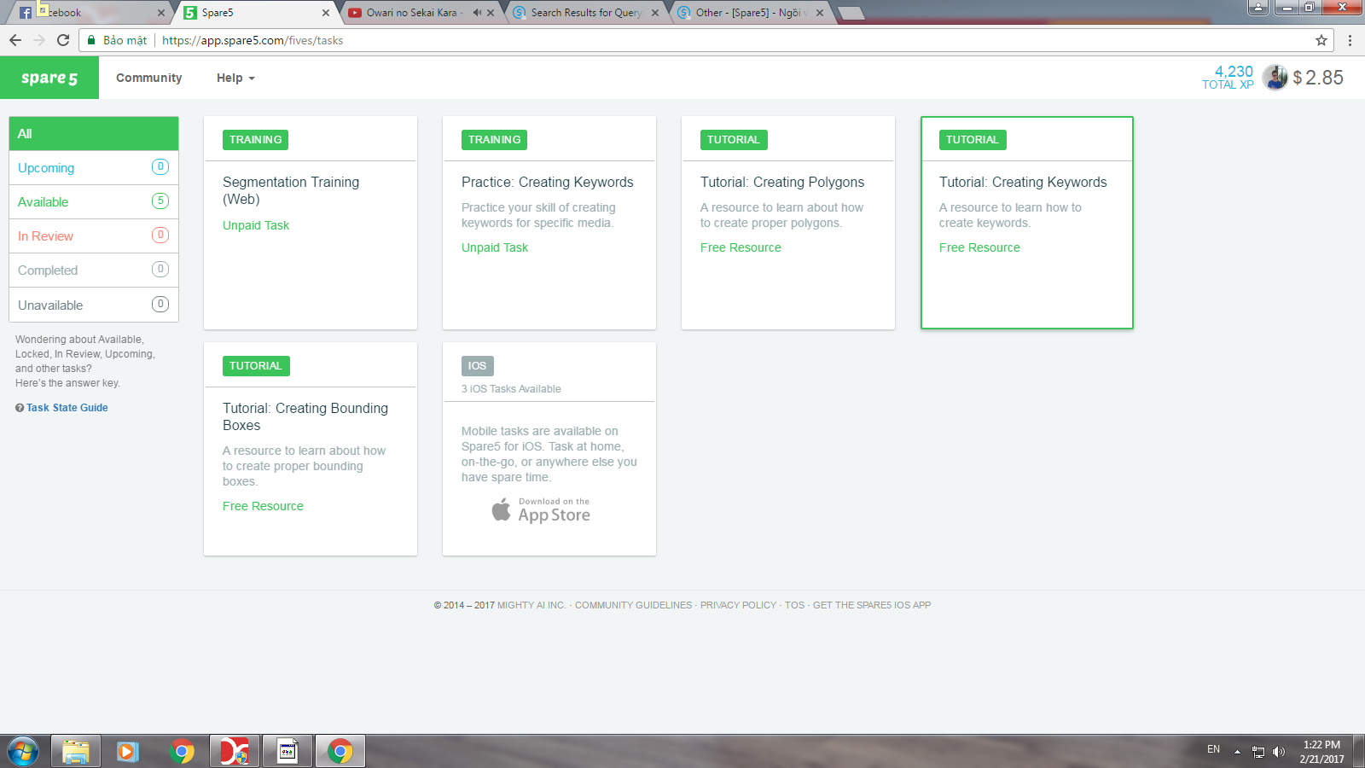
Task: Click the first Chrome icon in the taskbar
Action: [182, 752]
